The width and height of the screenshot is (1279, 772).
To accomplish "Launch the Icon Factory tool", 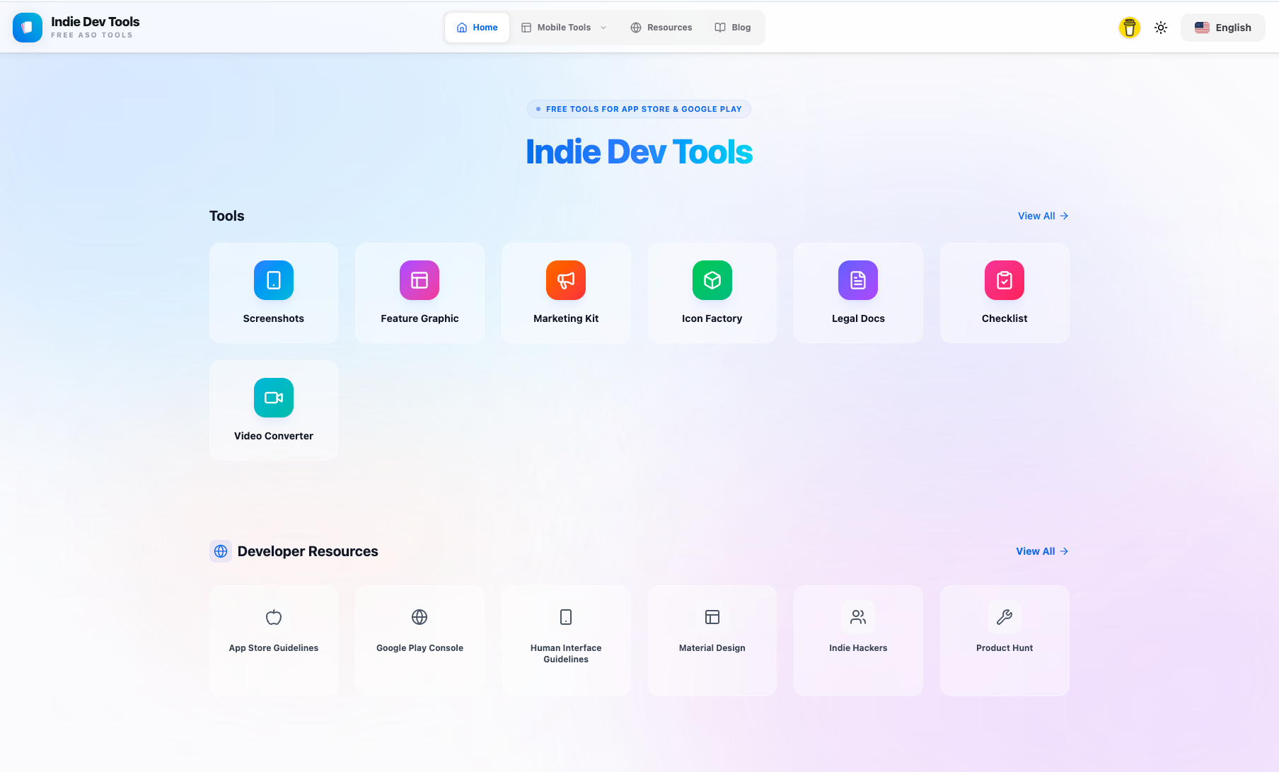I will point(712,292).
